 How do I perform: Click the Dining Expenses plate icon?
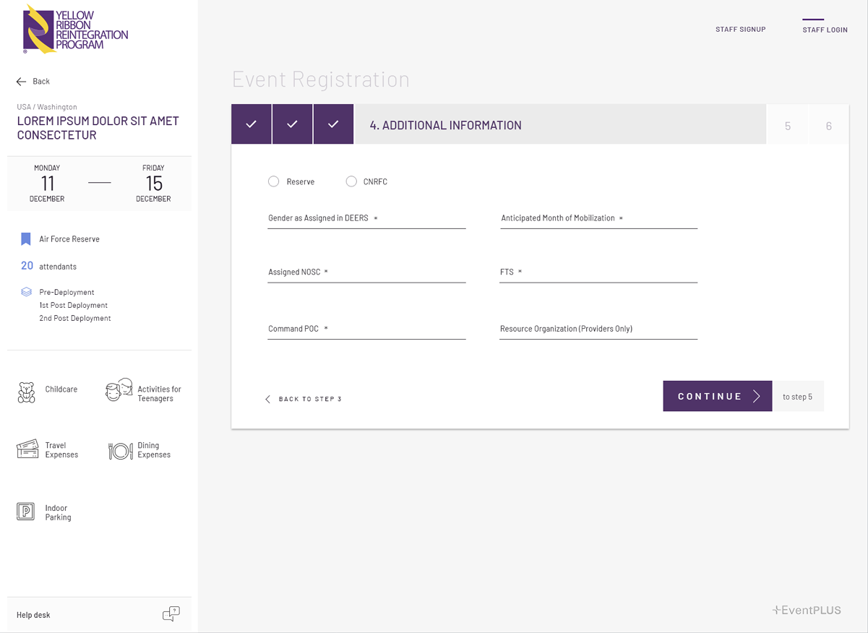click(x=121, y=451)
